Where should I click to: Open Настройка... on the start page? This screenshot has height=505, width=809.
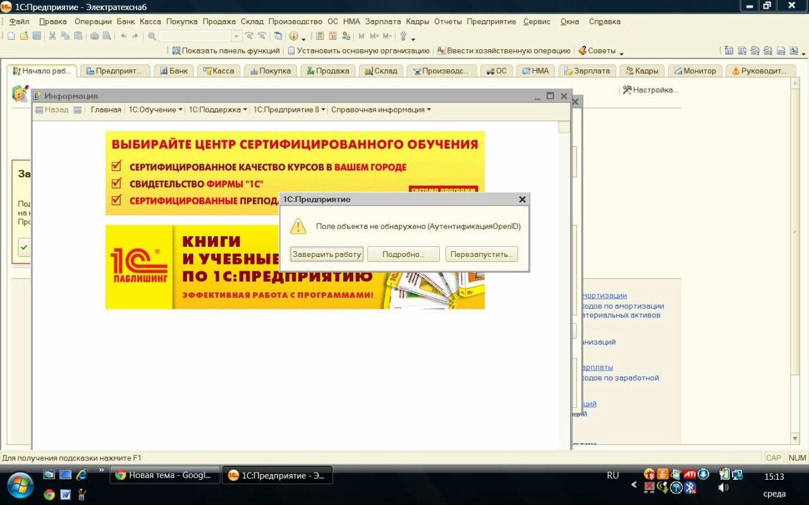pos(650,90)
